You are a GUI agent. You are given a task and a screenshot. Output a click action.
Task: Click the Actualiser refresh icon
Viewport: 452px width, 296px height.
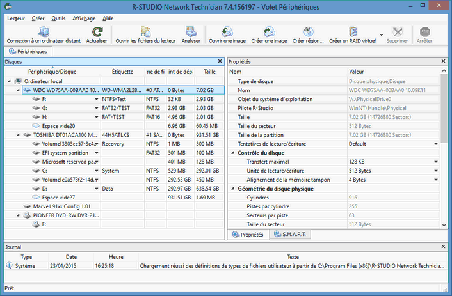click(x=97, y=32)
